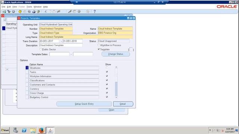Tick the Workflow in Process checkbox
This screenshot has height=134, width=239.
(99, 45)
